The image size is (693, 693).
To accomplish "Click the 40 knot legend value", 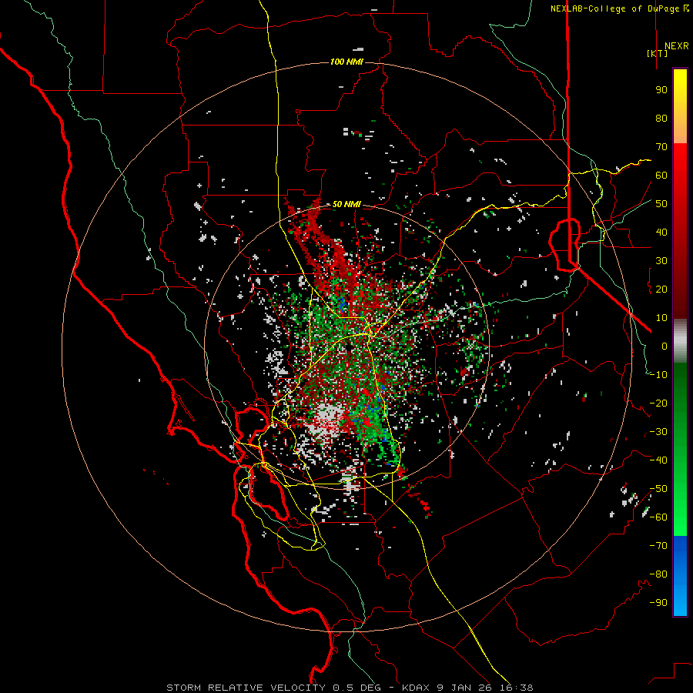I will [661, 232].
